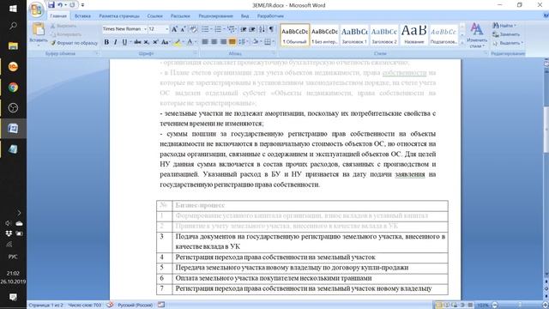Click word count Число слов: 703
Screen dimensions: 549x309
84,306
